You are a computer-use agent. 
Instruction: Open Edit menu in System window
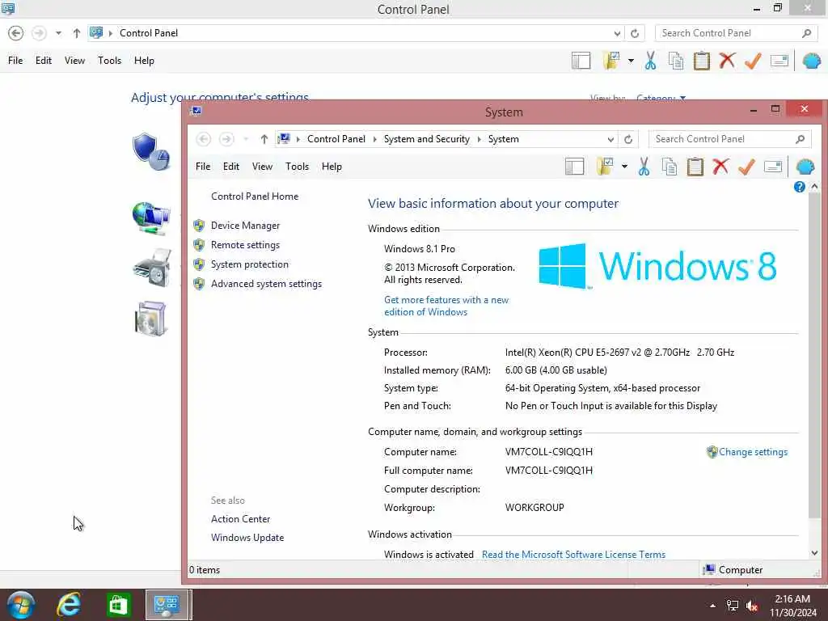click(x=230, y=167)
